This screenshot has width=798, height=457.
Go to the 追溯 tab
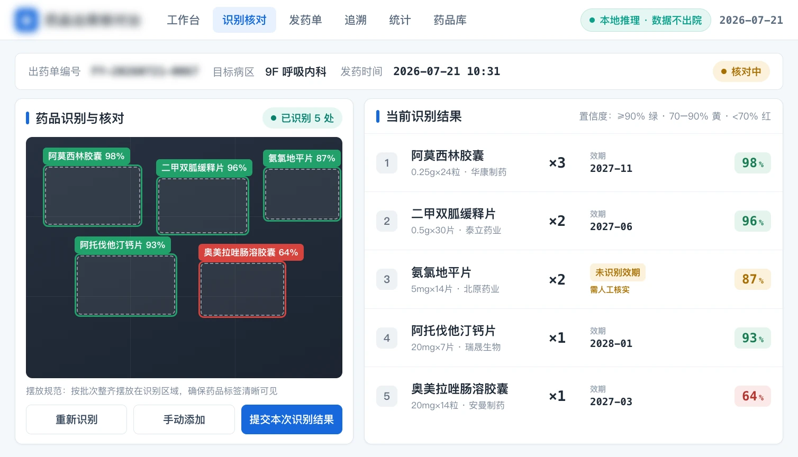point(356,20)
